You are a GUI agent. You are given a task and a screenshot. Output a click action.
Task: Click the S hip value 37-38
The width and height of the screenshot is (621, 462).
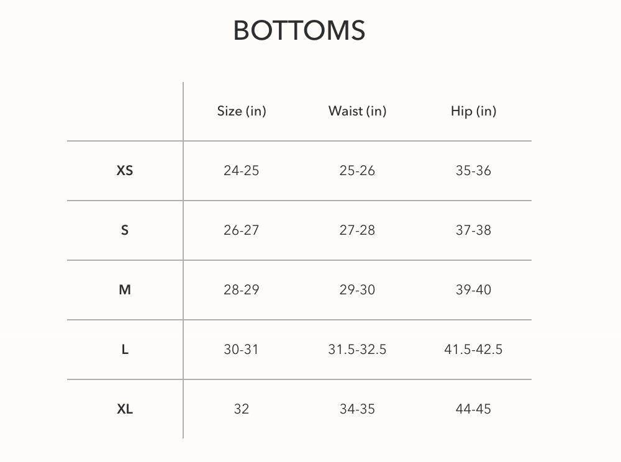(473, 230)
